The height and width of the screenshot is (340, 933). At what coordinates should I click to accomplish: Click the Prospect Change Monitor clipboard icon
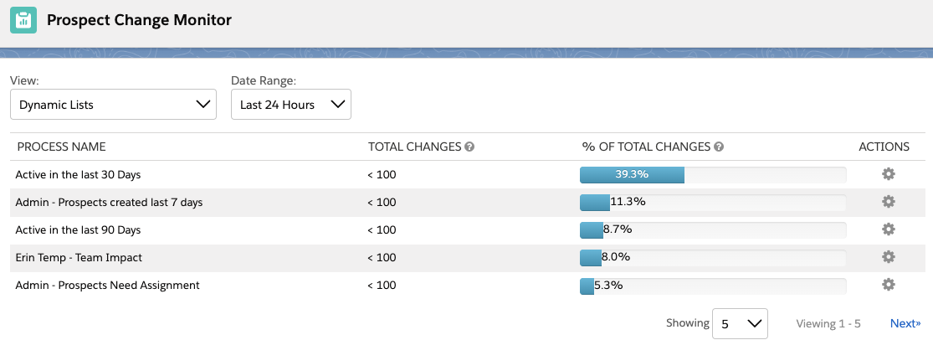click(x=23, y=20)
